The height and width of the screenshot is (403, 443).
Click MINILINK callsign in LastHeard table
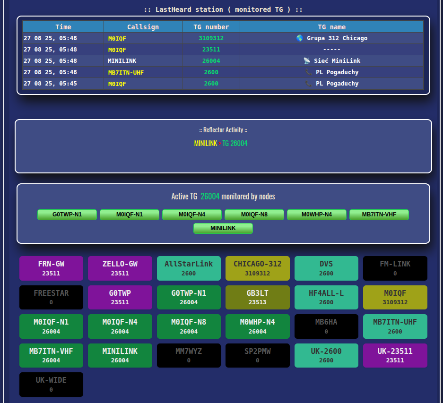point(122,61)
